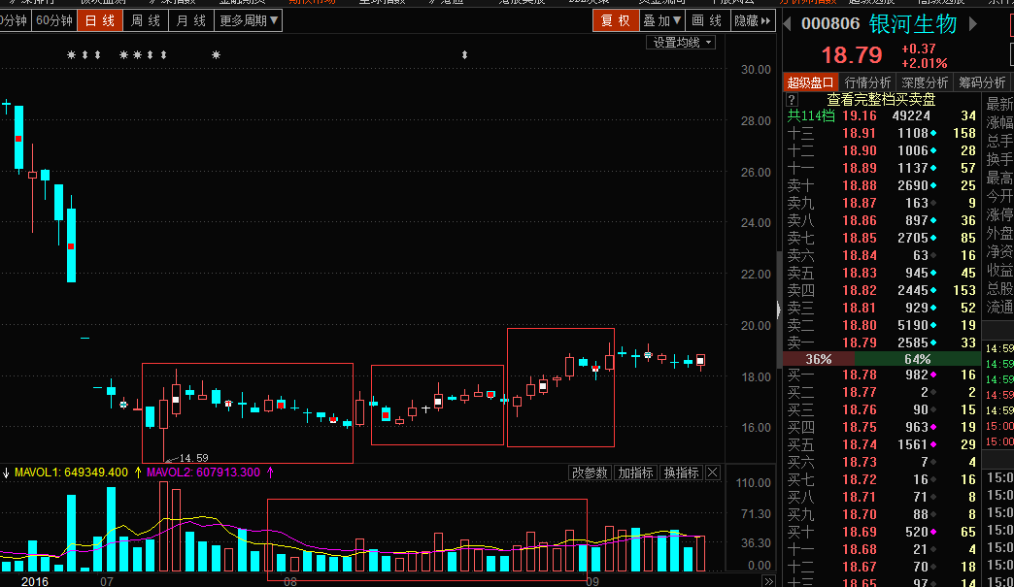Click the stock name 银河生物
The image size is (1014, 587).
(x=912, y=24)
